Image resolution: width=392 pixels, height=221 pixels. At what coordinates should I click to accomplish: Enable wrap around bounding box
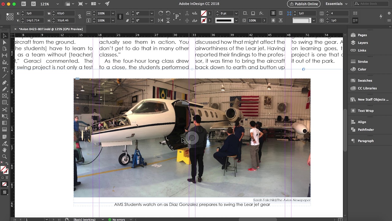[281, 13]
